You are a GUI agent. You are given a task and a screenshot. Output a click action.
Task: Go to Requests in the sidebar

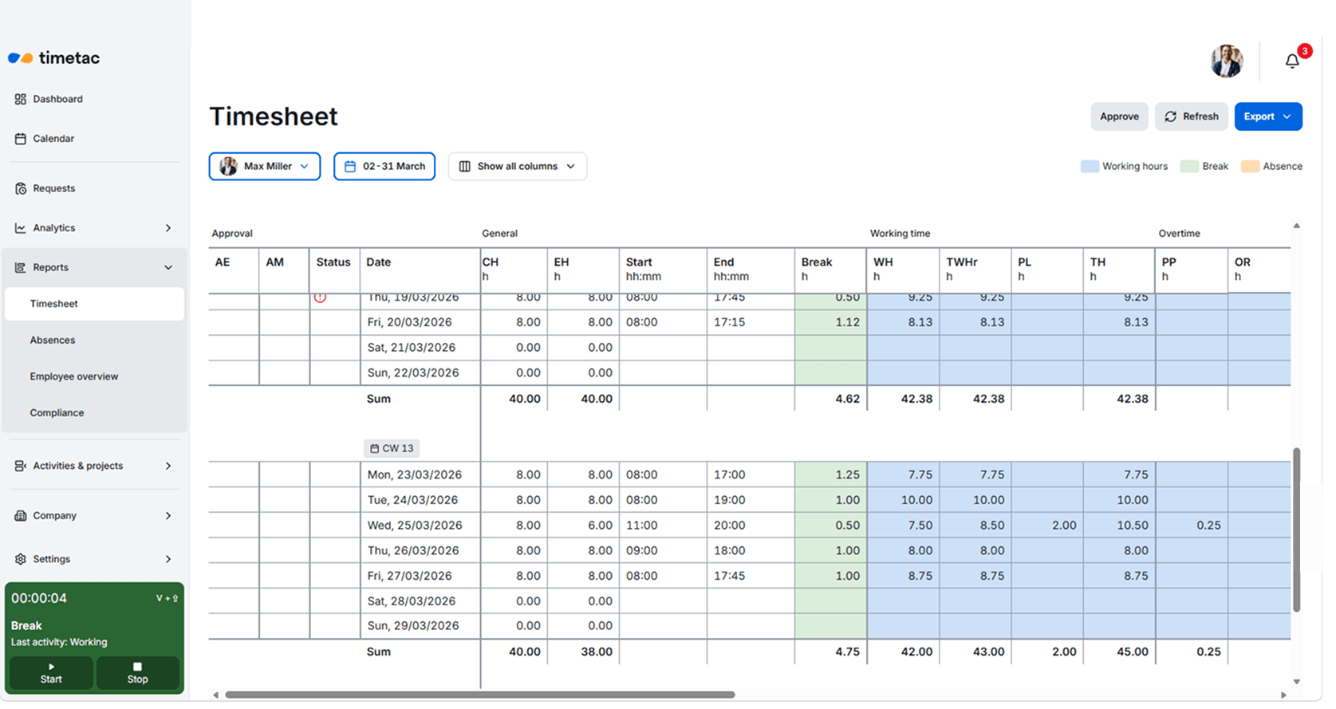54,188
